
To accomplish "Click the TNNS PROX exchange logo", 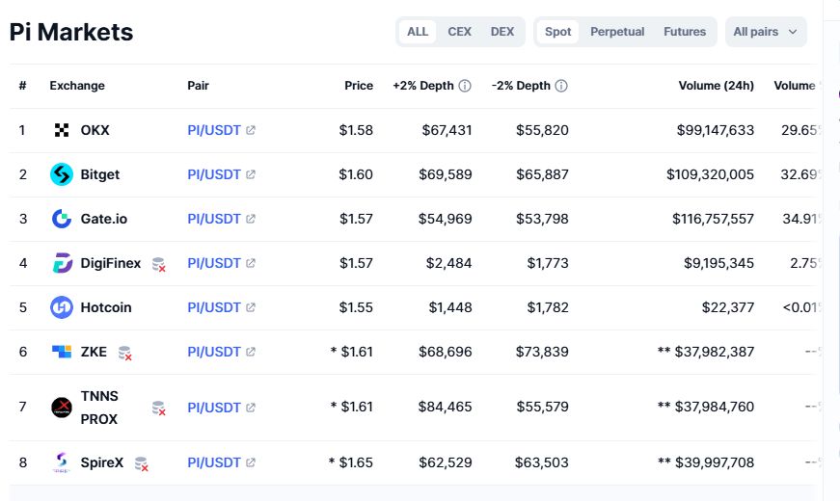I will click(62, 408).
